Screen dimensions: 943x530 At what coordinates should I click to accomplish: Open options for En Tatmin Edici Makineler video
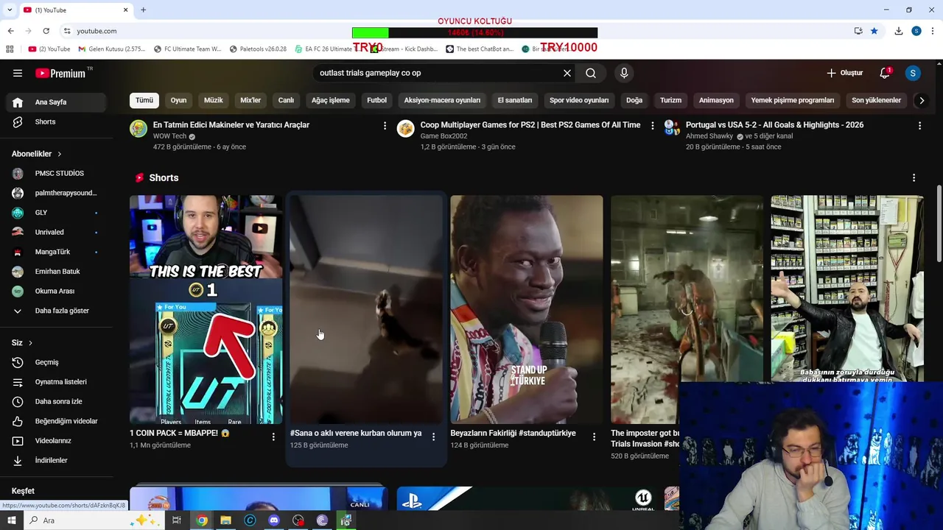click(385, 126)
